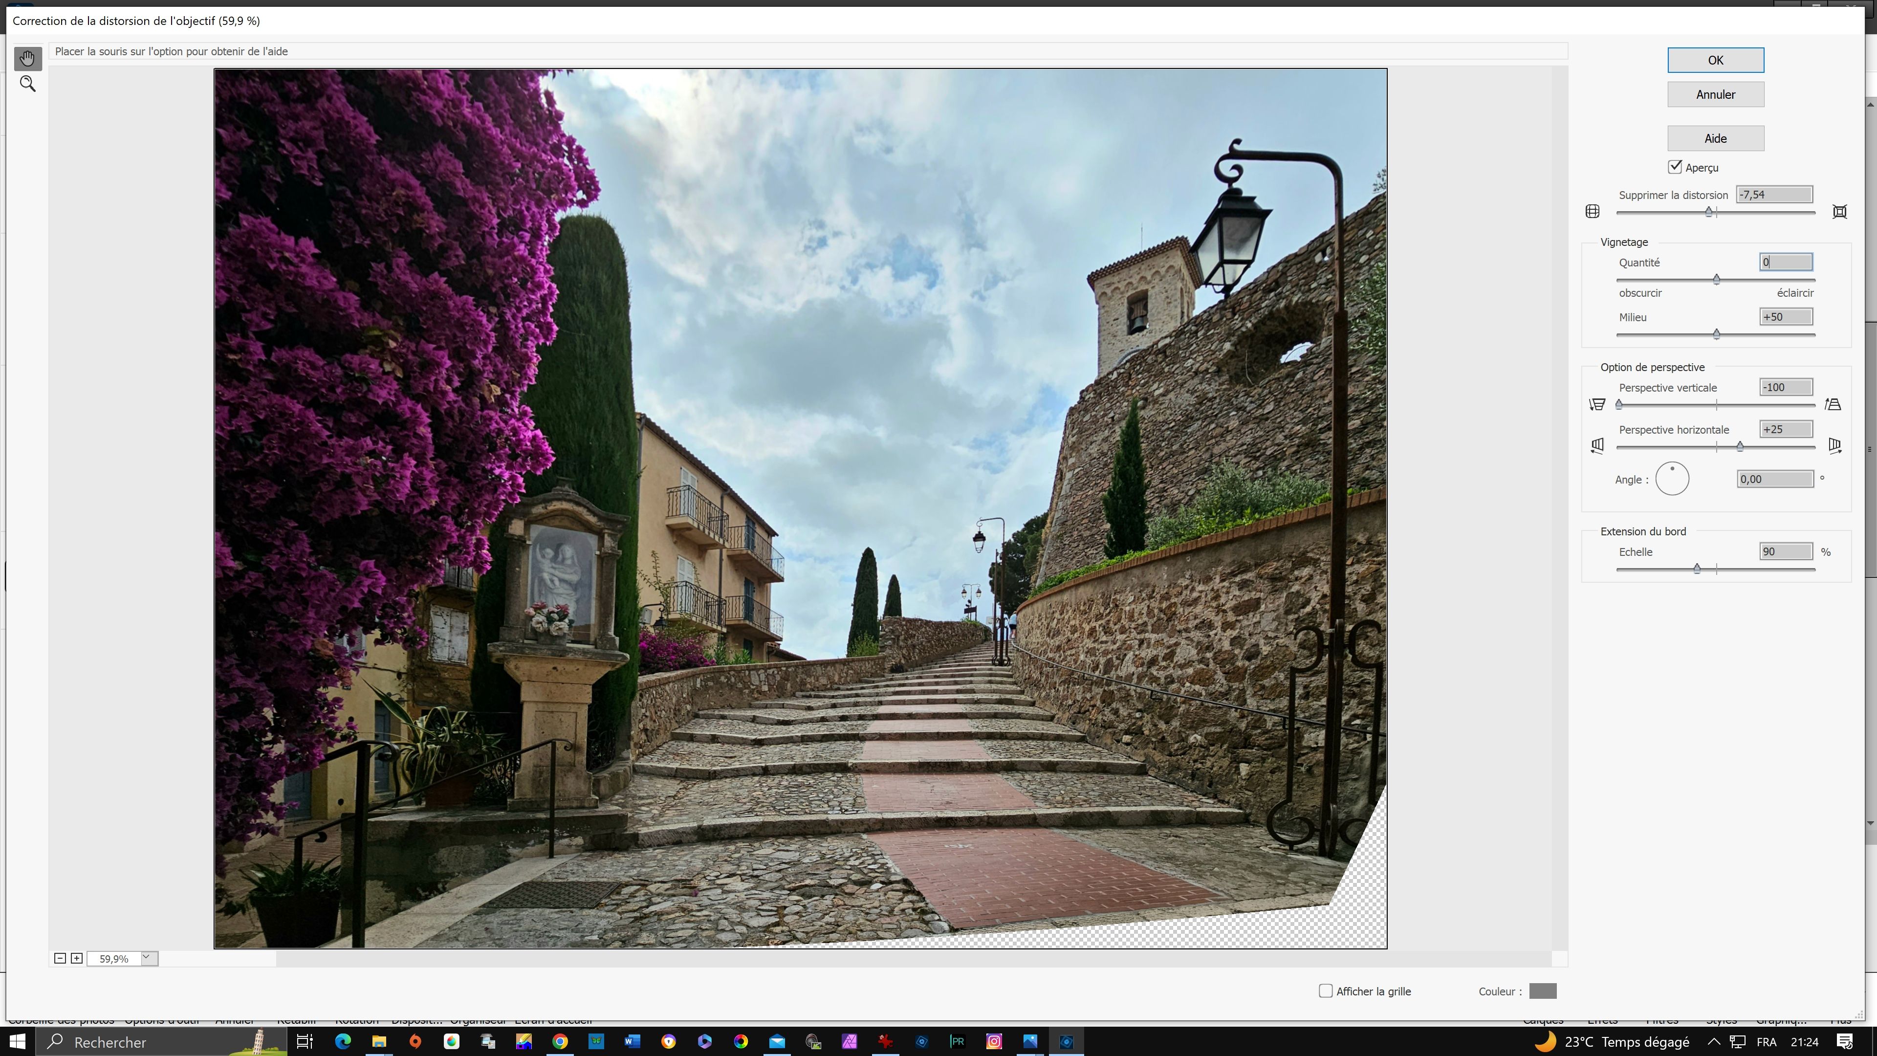Expand hidden icons in the system tray
Screen dimensions: 1877x1056
pos(1714,1041)
